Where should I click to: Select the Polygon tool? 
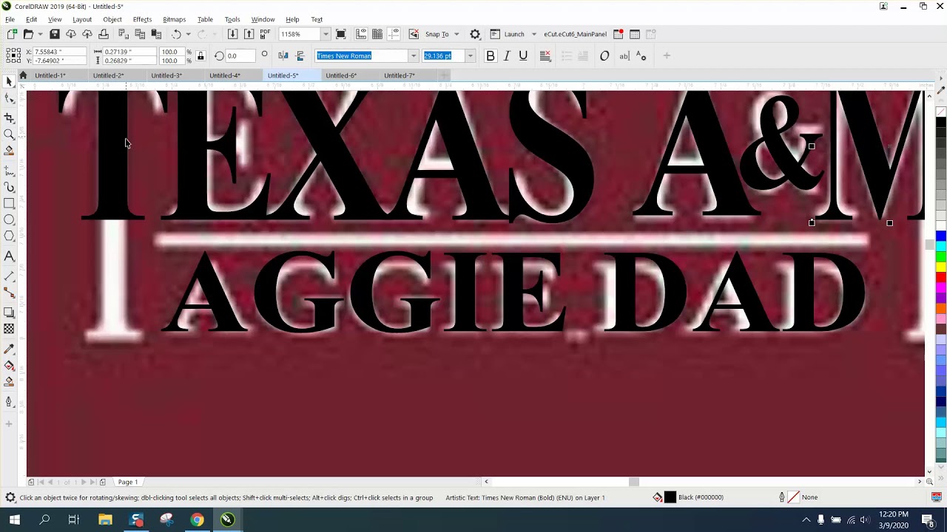pyautogui.click(x=9, y=236)
